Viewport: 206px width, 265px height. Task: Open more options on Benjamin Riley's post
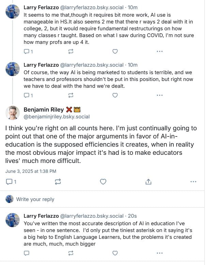(x=193, y=182)
